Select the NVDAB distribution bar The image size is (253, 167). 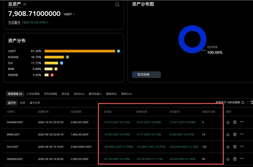[54, 57]
